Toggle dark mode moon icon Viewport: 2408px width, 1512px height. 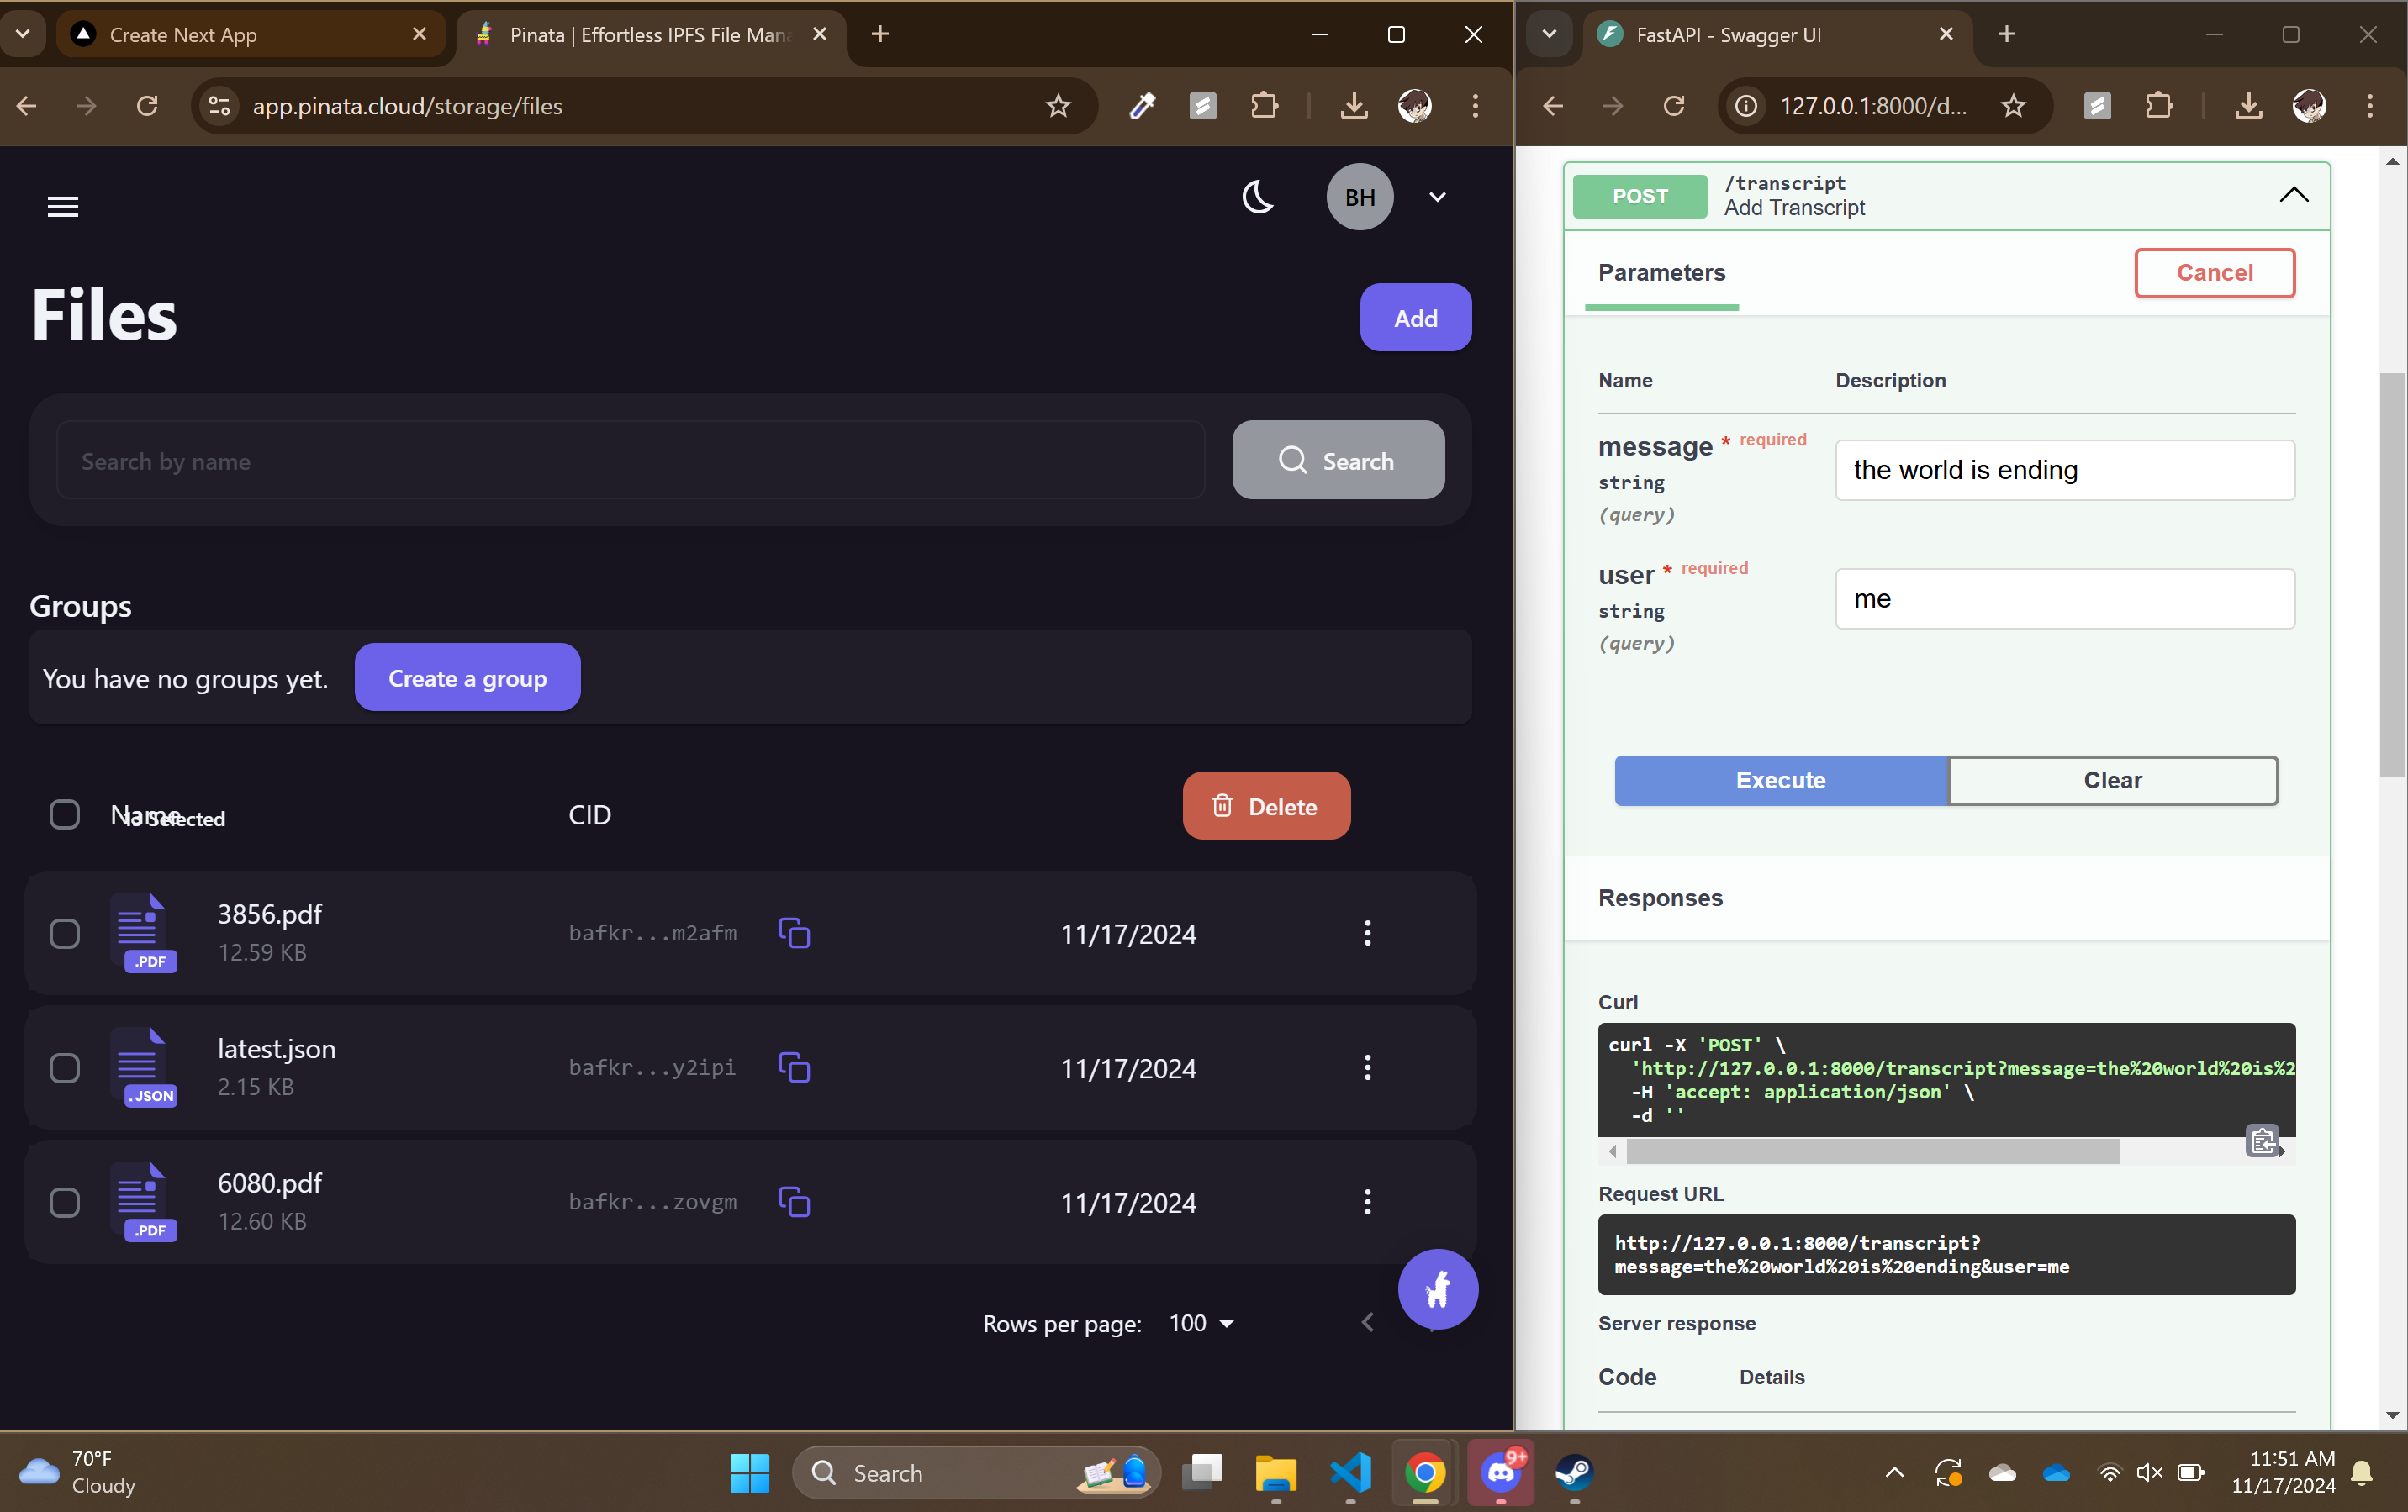pos(1257,197)
